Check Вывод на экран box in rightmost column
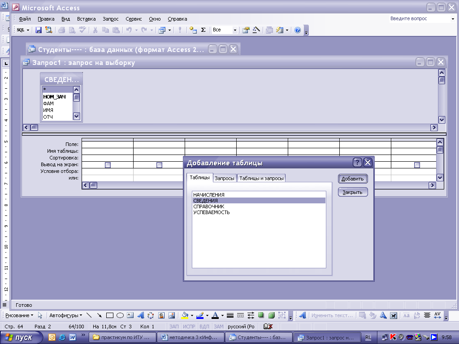This screenshot has width=459, height=344. pos(417,165)
